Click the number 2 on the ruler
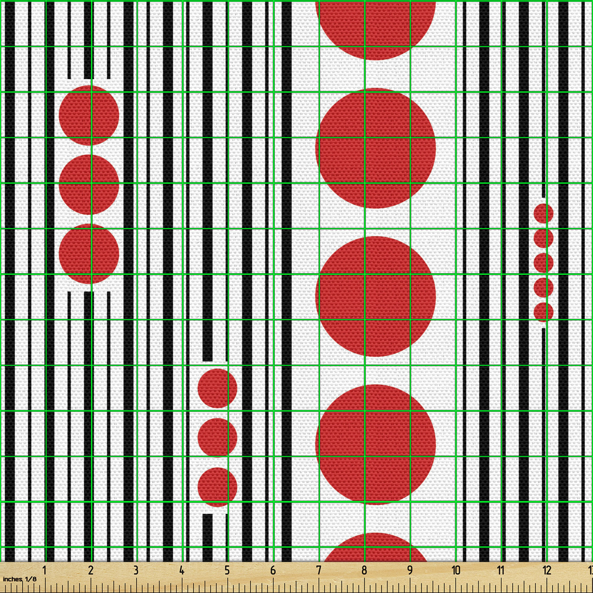The width and height of the screenshot is (593, 593). (91, 570)
